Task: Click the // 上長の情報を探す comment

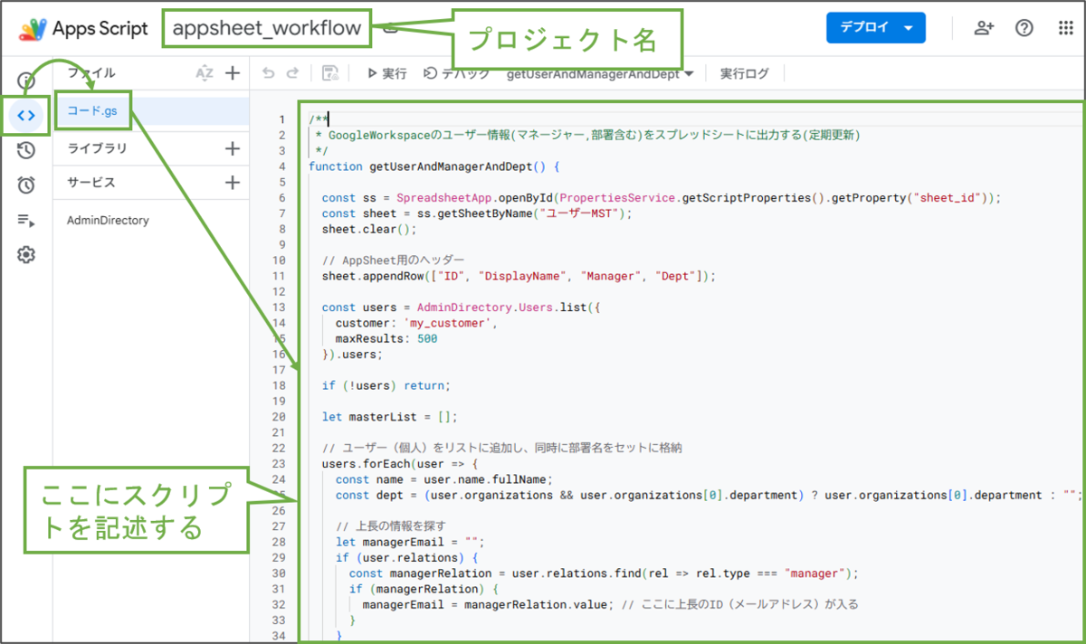Action: (390, 526)
